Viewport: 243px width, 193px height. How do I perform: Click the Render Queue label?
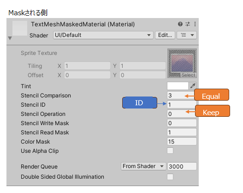pyautogui.click(x=39, y=167)
